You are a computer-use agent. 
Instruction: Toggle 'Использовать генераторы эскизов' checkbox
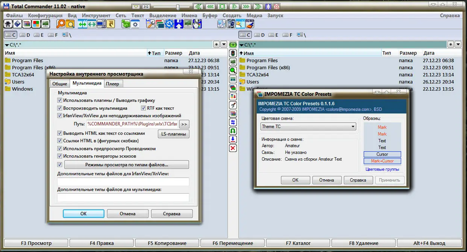tap(59, 156)
